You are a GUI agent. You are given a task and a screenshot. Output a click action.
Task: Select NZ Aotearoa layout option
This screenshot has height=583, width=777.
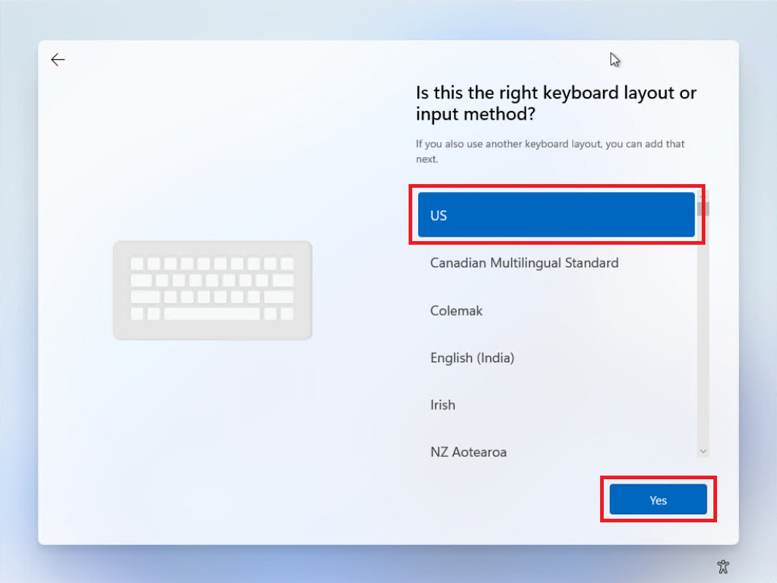[469, 452]
